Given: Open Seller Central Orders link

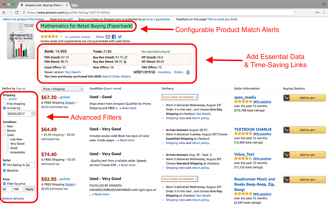Looking at the screenshot, I should pos(178,72).
